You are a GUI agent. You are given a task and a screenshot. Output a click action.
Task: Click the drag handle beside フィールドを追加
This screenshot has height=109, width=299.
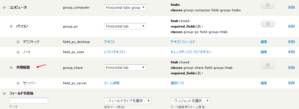(x=4, y=93)
